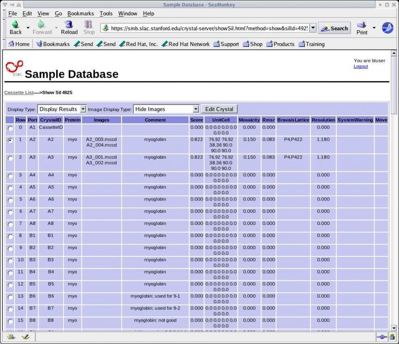Click the Edit Crystal button
Viewport: 399px width, 344px height.
coord(219,109)
